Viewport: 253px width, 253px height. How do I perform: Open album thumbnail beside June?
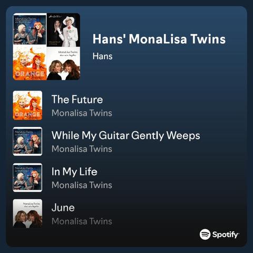pos(27,213)
